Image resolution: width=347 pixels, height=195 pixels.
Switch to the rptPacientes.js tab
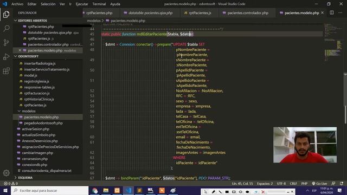click(x=200, y=13)
